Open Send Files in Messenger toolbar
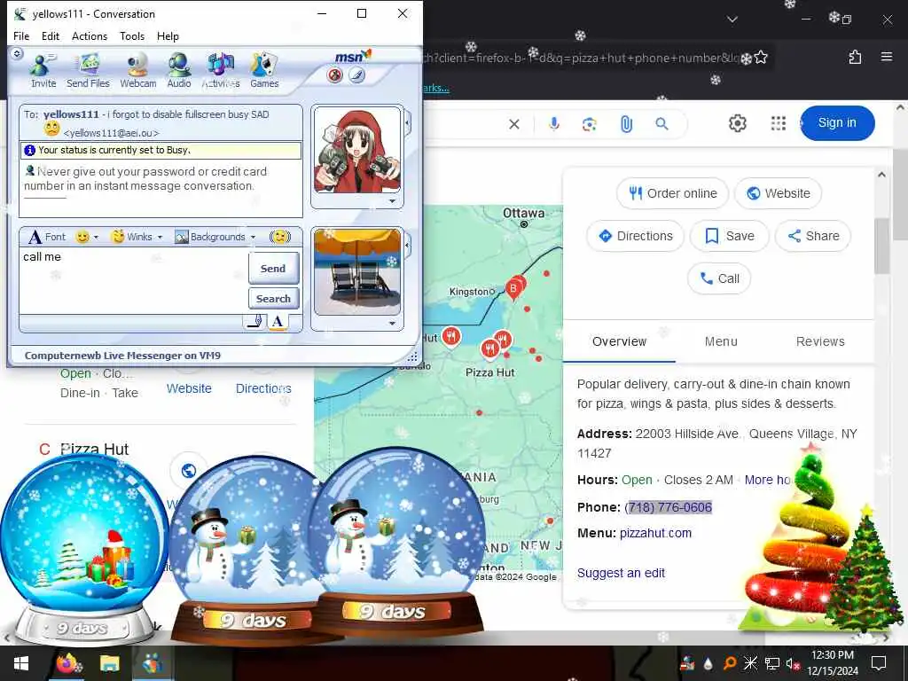The width and height of the screenshot is (908, 681). 88,71
